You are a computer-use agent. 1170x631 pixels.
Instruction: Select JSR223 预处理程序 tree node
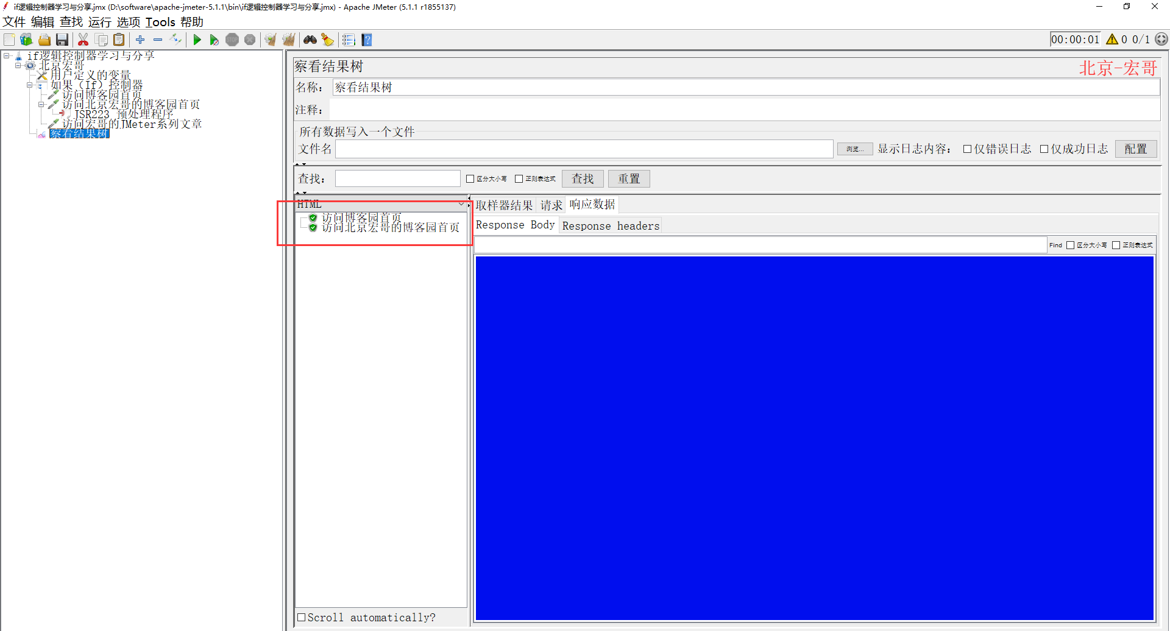124,114
